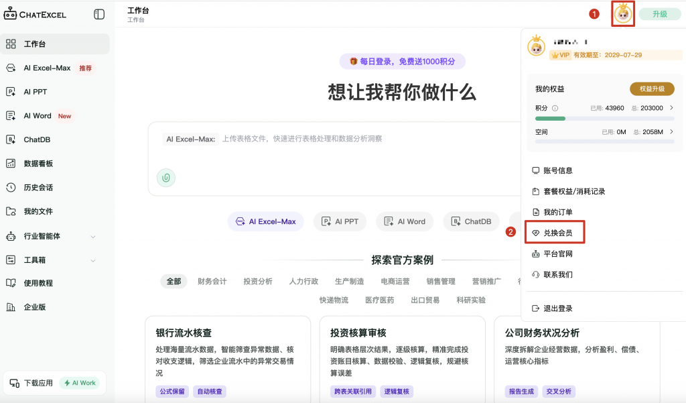Click the 每日登录 free points banner
This screenshot has width=686, height=403.
[x=403, y=61]
